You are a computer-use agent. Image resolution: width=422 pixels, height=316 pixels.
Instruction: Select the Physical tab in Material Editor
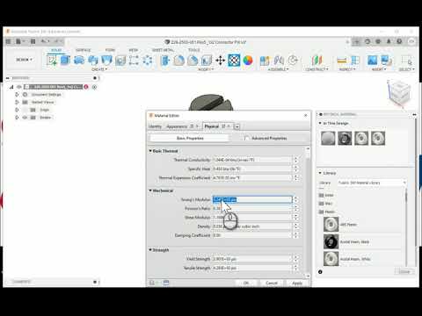(x=212, y=126)
